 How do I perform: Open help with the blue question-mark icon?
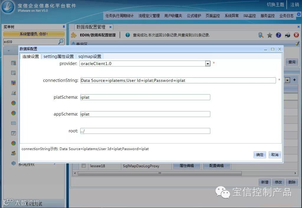click(x=278, y=35)
